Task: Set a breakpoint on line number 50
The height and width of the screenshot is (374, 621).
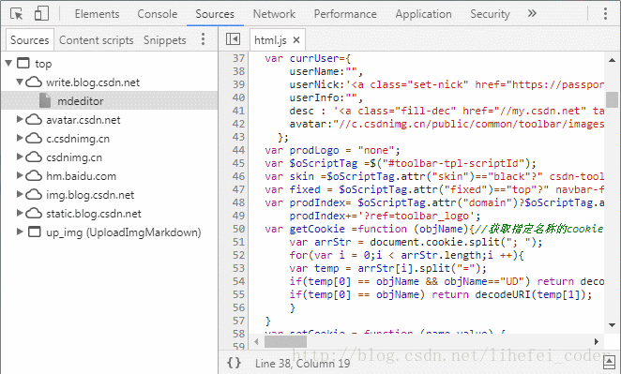Action: coord(238,229)
